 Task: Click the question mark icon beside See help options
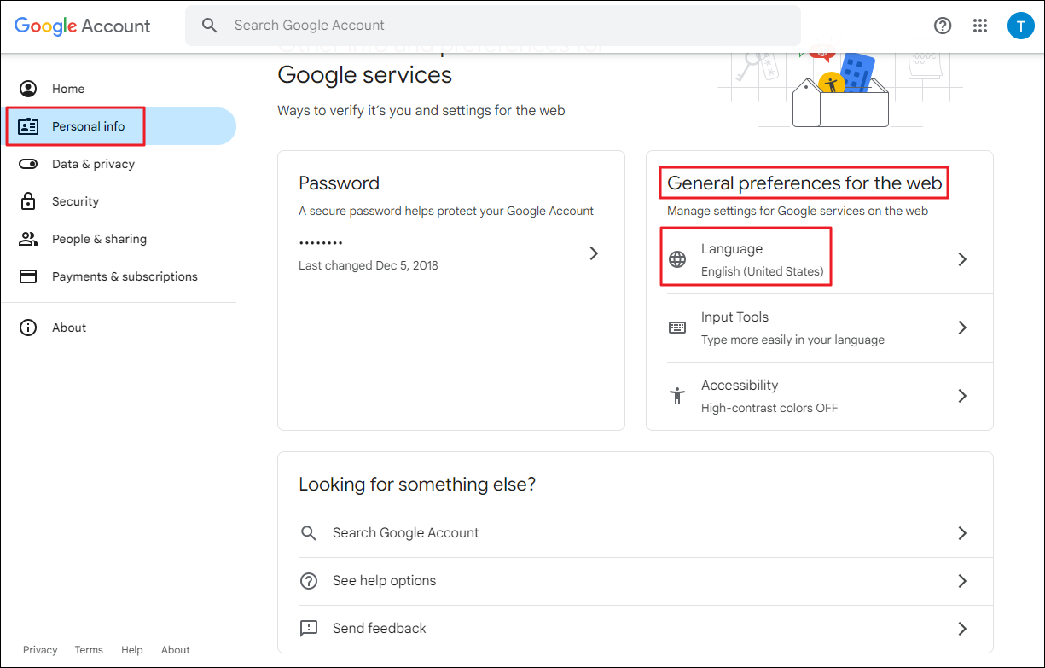309,581
